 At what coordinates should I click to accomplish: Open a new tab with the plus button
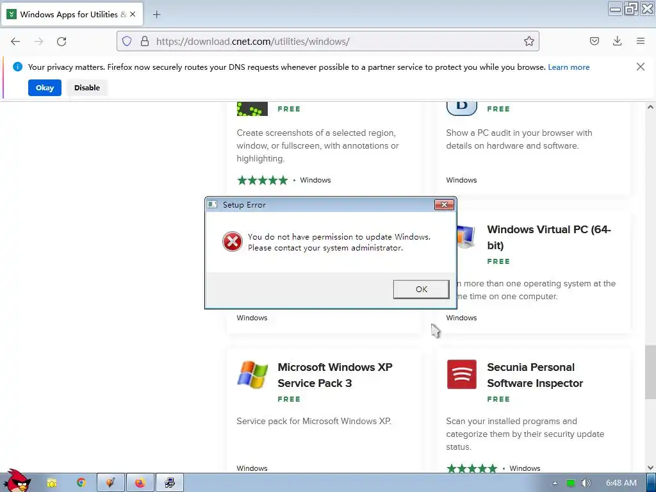(x=156, y=15)
